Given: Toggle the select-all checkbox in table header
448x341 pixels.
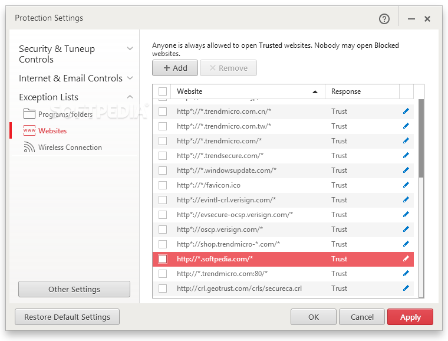Looking at the screenshot, I should tap(163, 91).
